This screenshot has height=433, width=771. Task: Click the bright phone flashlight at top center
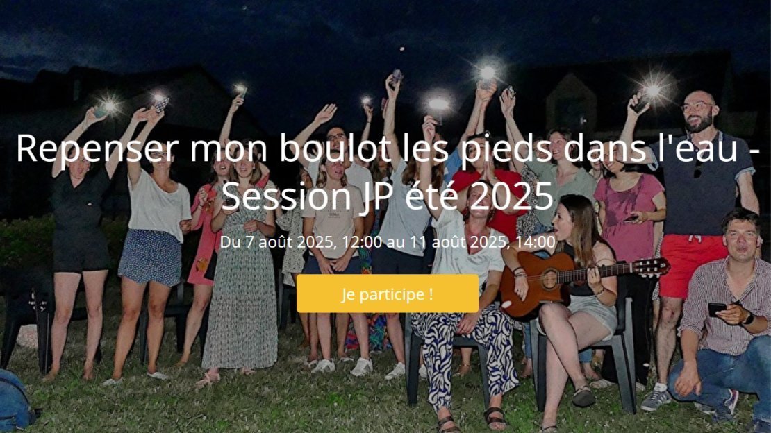pyautogui.click(x=488, y=74)
